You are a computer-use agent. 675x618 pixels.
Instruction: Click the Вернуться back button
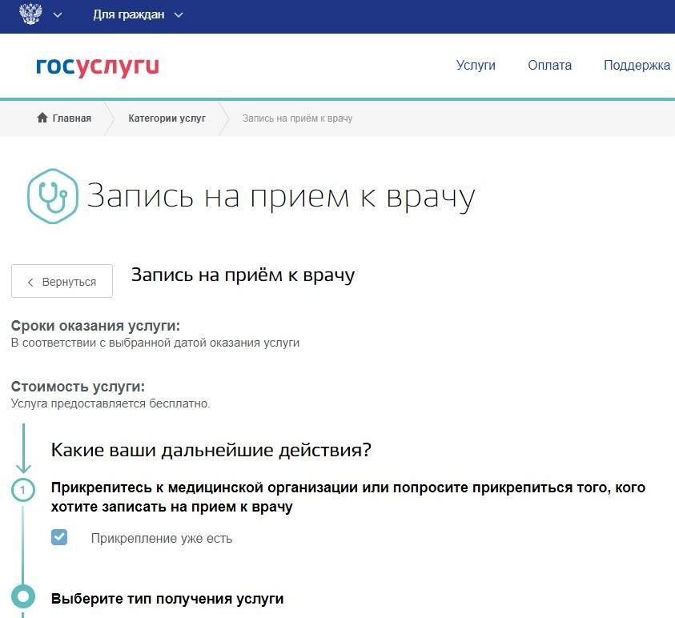(62, 281)
